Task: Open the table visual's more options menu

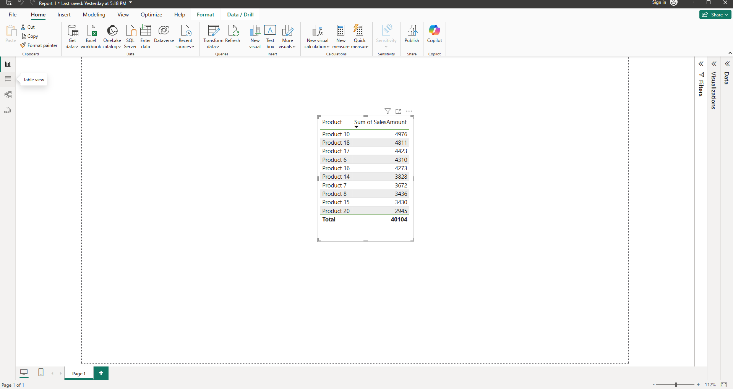Action: point(409,111)
